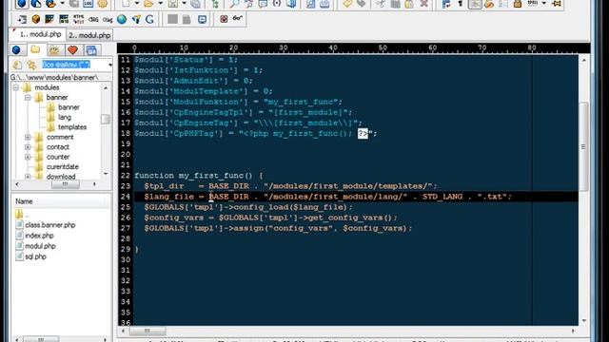Viewport: 609px width, 342px height.
Task: Click the glasses icon in second toolbar
Action: click(237, 18)
